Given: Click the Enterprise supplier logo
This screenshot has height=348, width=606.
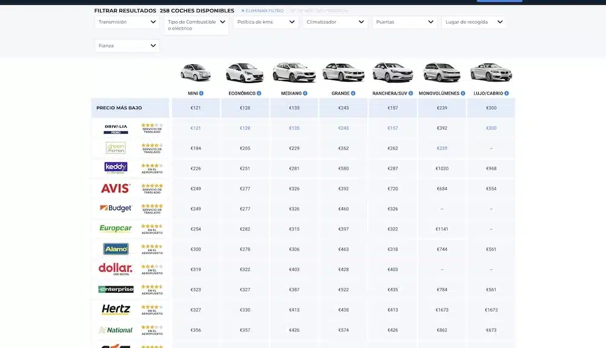Looking at the screenshot, I should (116, 289).
